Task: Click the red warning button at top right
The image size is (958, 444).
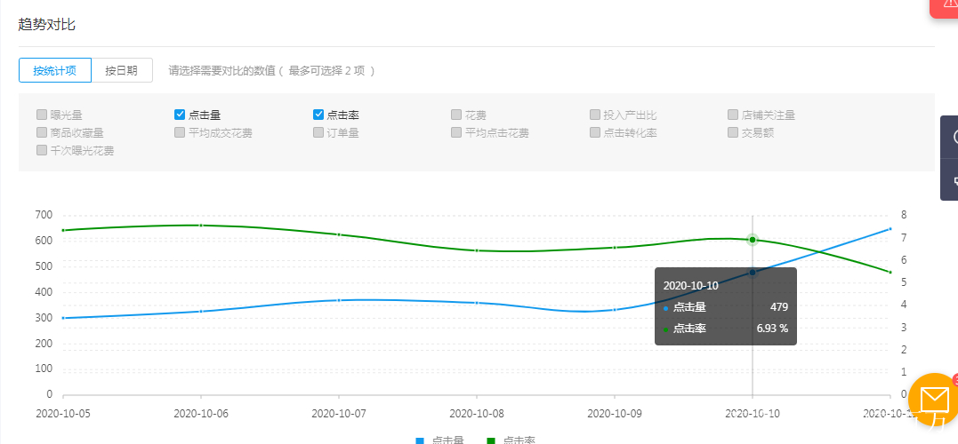Action: 945,8
